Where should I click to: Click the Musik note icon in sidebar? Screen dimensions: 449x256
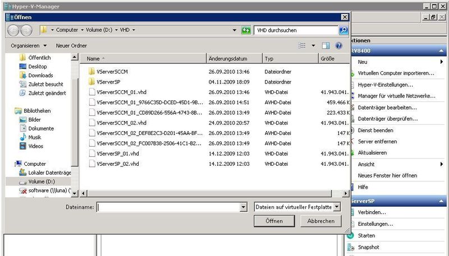click(x=23, y=137)
